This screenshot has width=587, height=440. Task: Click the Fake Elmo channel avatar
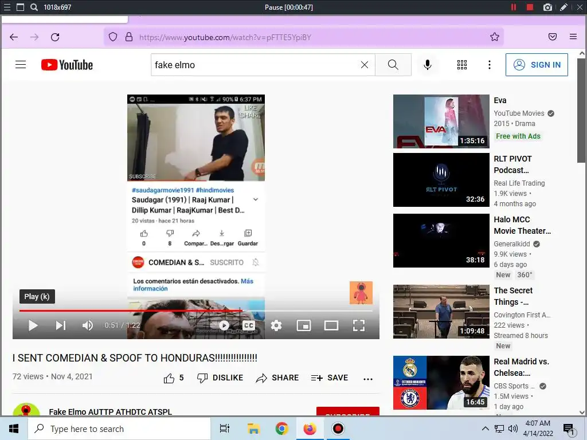tap(26, 409)
